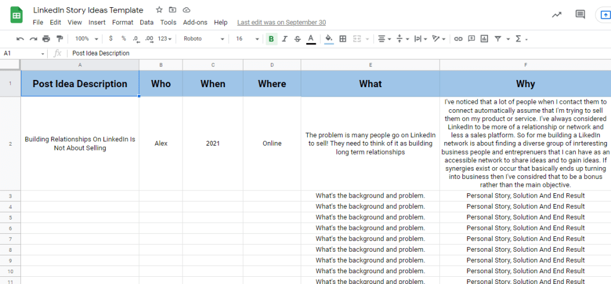Open text rotation dropdown

[439, 39]
